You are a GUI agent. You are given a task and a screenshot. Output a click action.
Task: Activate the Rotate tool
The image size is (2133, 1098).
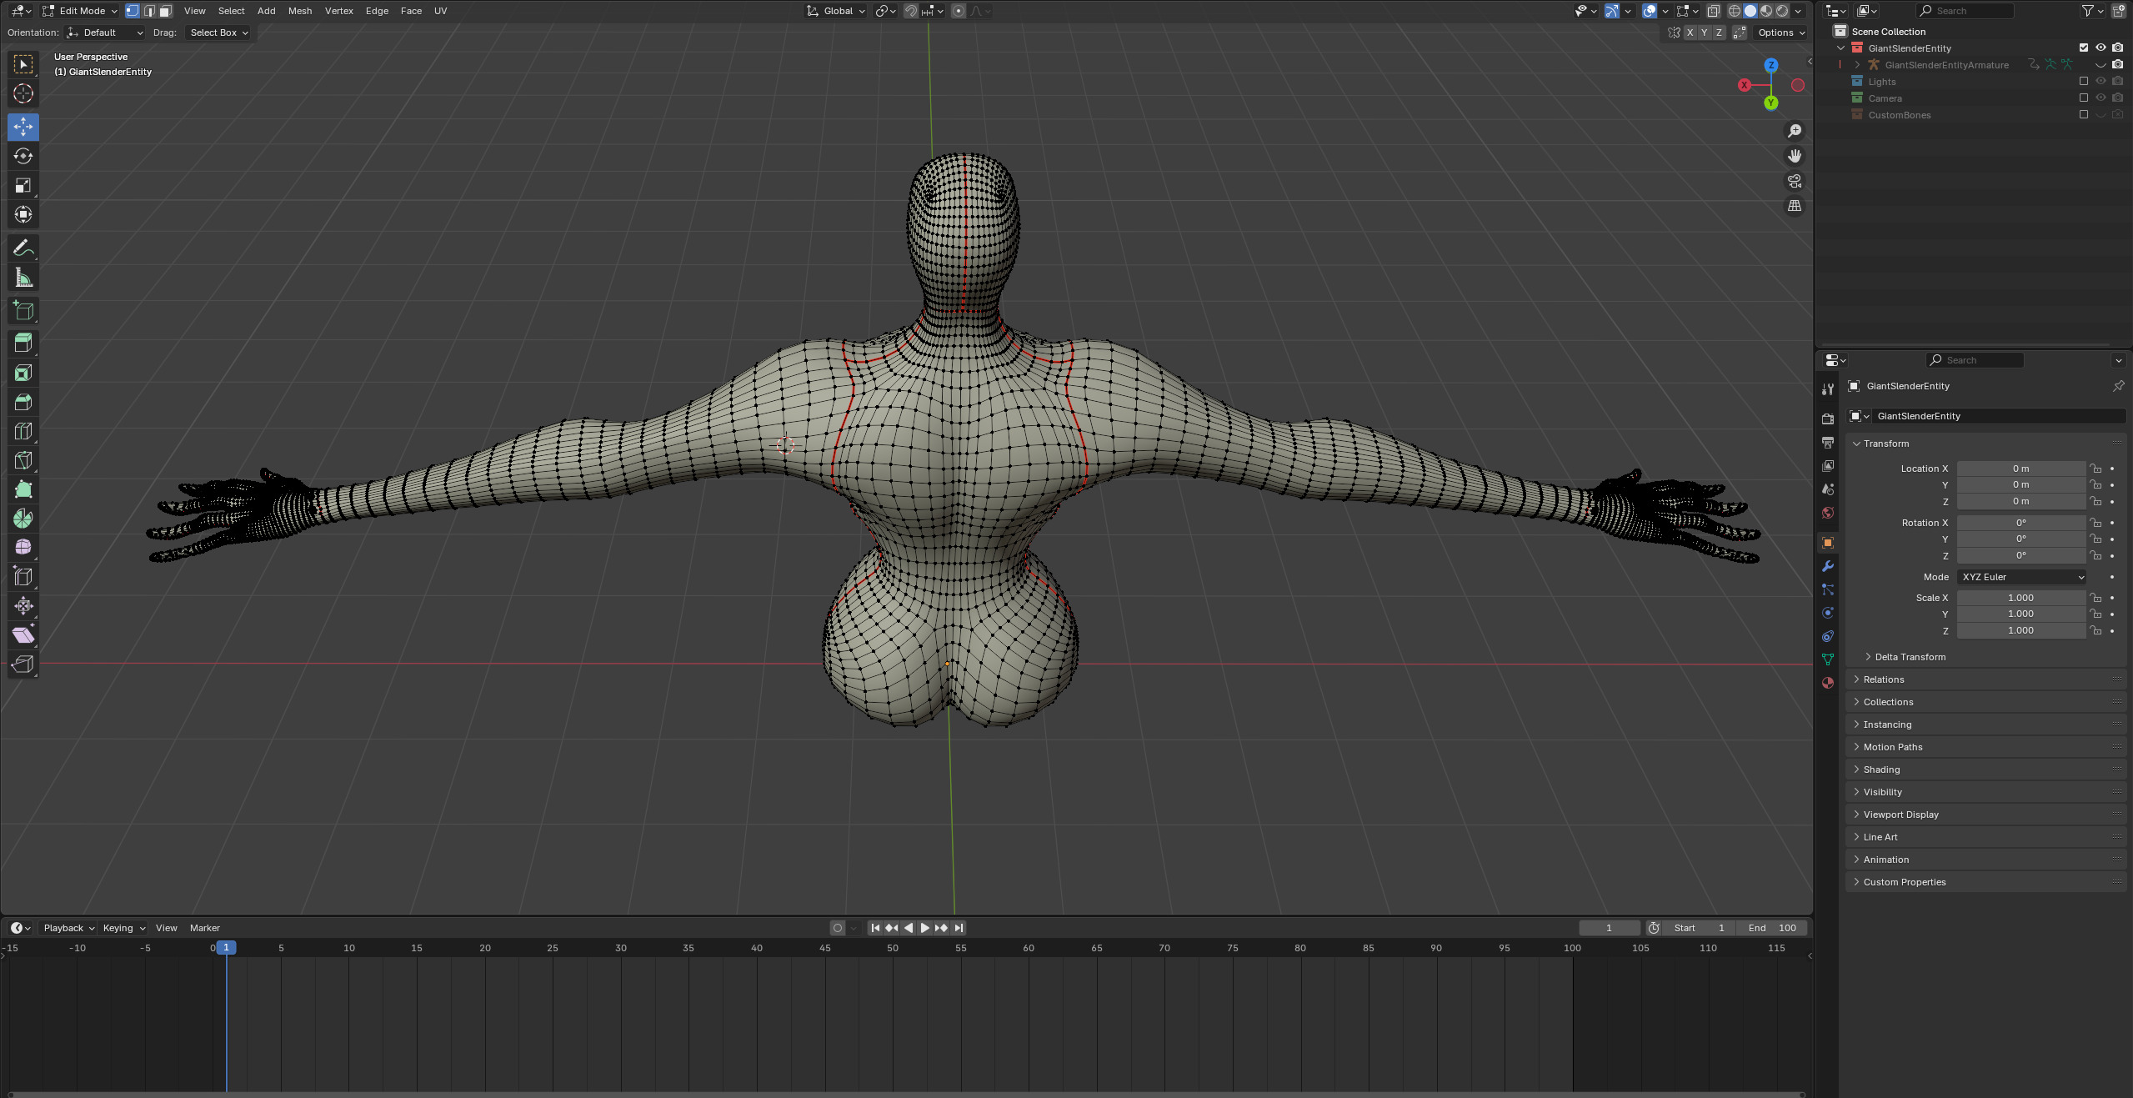point(23,156)
